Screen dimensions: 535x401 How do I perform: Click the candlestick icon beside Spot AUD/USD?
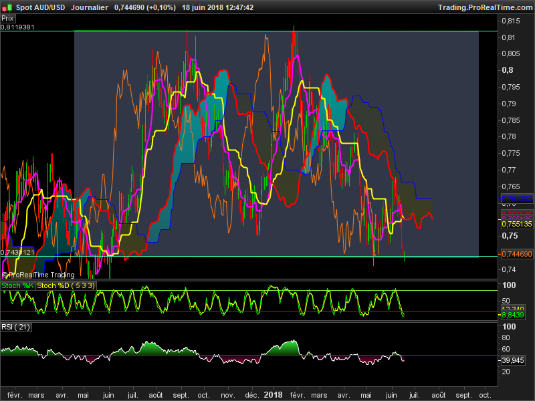click(x=8, y=7)
